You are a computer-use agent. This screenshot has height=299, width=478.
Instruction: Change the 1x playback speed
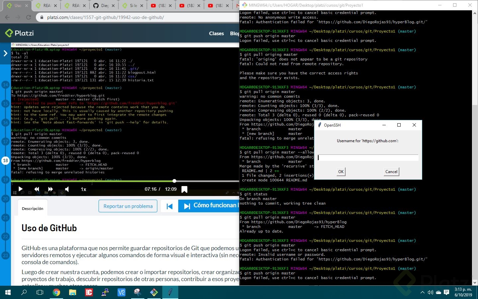83,189
